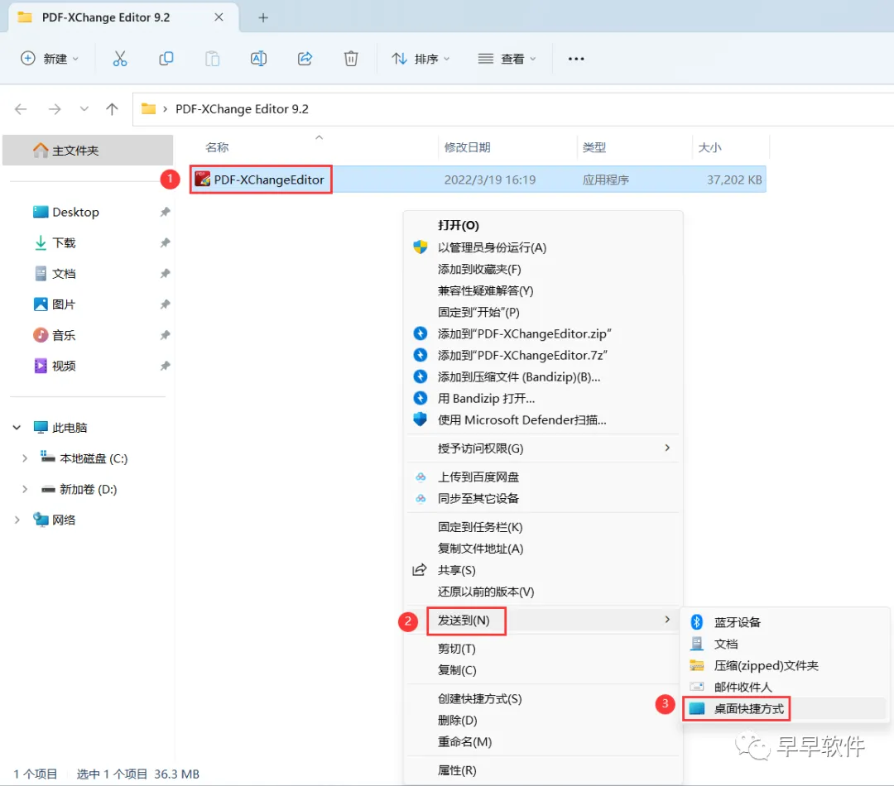894x786 pixels.
Task: Click the PDF-XChangeEditor application icon
Action: tap(203, 179)
